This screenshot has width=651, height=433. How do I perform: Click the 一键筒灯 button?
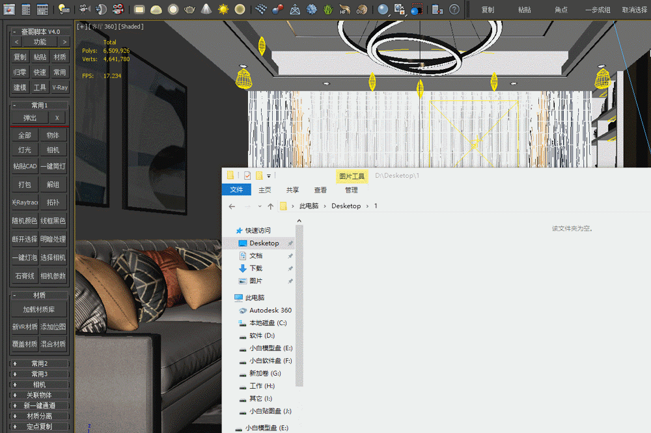click(53, 166)
